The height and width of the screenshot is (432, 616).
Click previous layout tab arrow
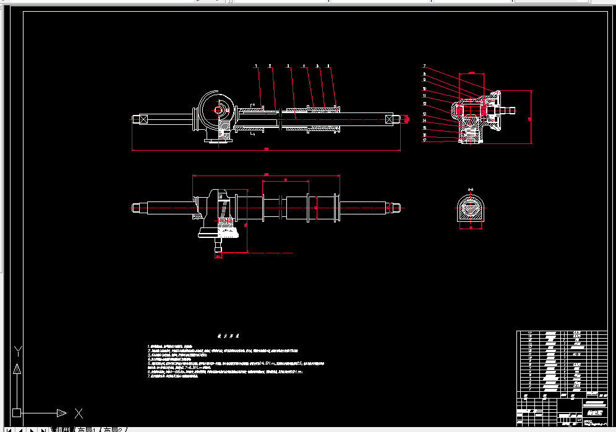(20, 430)
